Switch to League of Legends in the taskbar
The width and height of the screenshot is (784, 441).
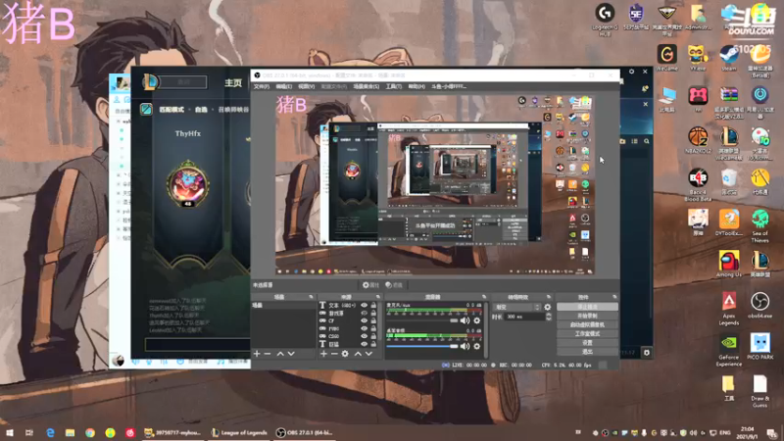click(239, 433)
